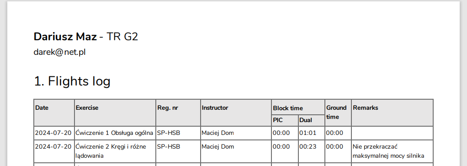Select the Ćwiczenie 2 Kręgi i różne lądowania cell
Image resolution: width=467 pixels, height=166 pixels.
click(x=115, y=151)
